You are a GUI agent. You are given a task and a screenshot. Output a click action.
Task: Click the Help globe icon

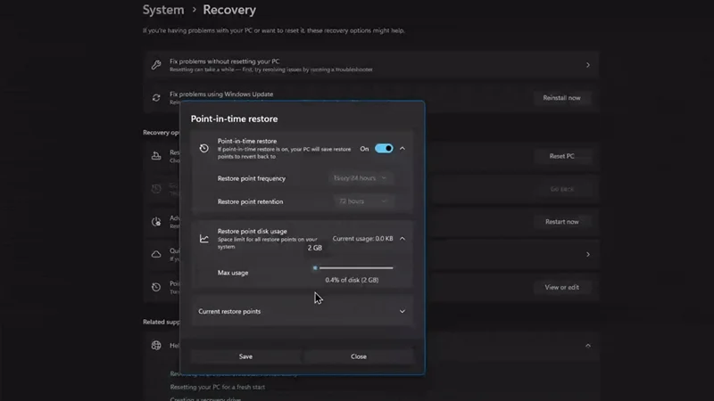tap(156, 346)
